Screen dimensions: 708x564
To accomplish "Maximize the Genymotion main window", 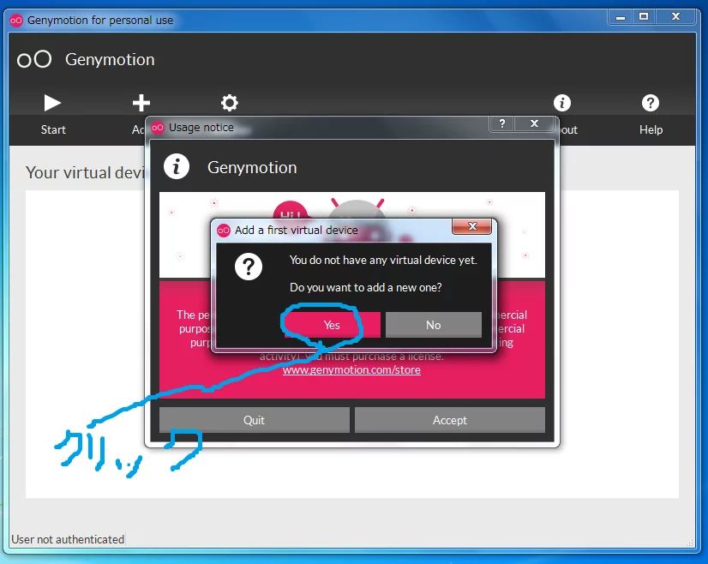I will (644, 16).
